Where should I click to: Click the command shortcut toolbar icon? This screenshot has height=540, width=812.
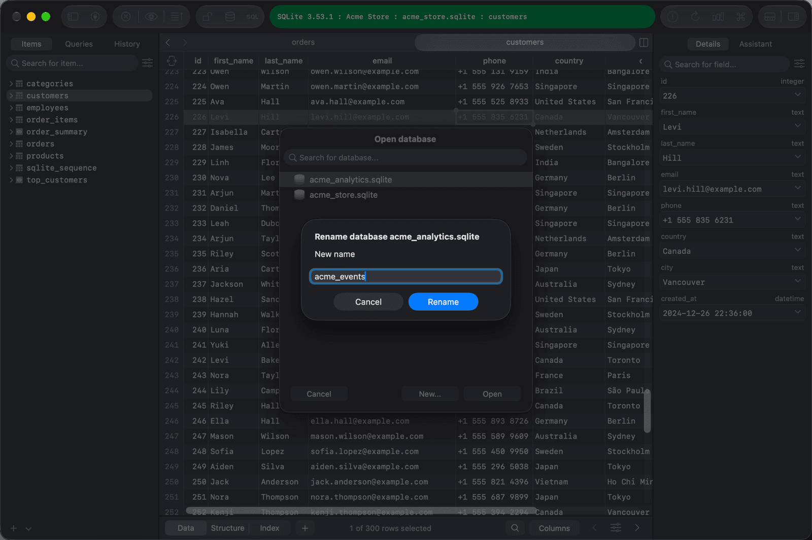point(741,17)
